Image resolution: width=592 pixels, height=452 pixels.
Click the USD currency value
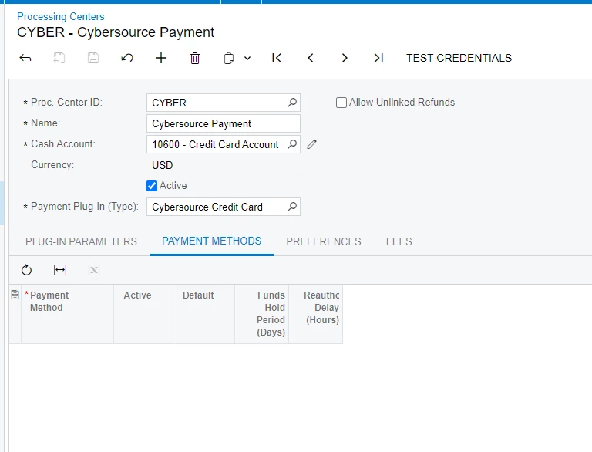coord(163,165)
